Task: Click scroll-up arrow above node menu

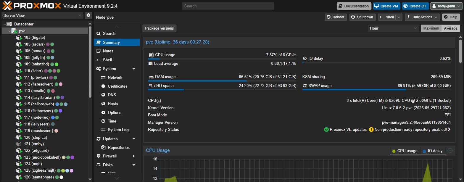Action: (x=117, y=27)
